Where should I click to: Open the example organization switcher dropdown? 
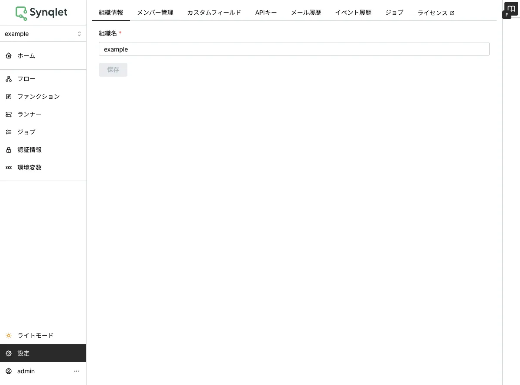coord(43,34)
